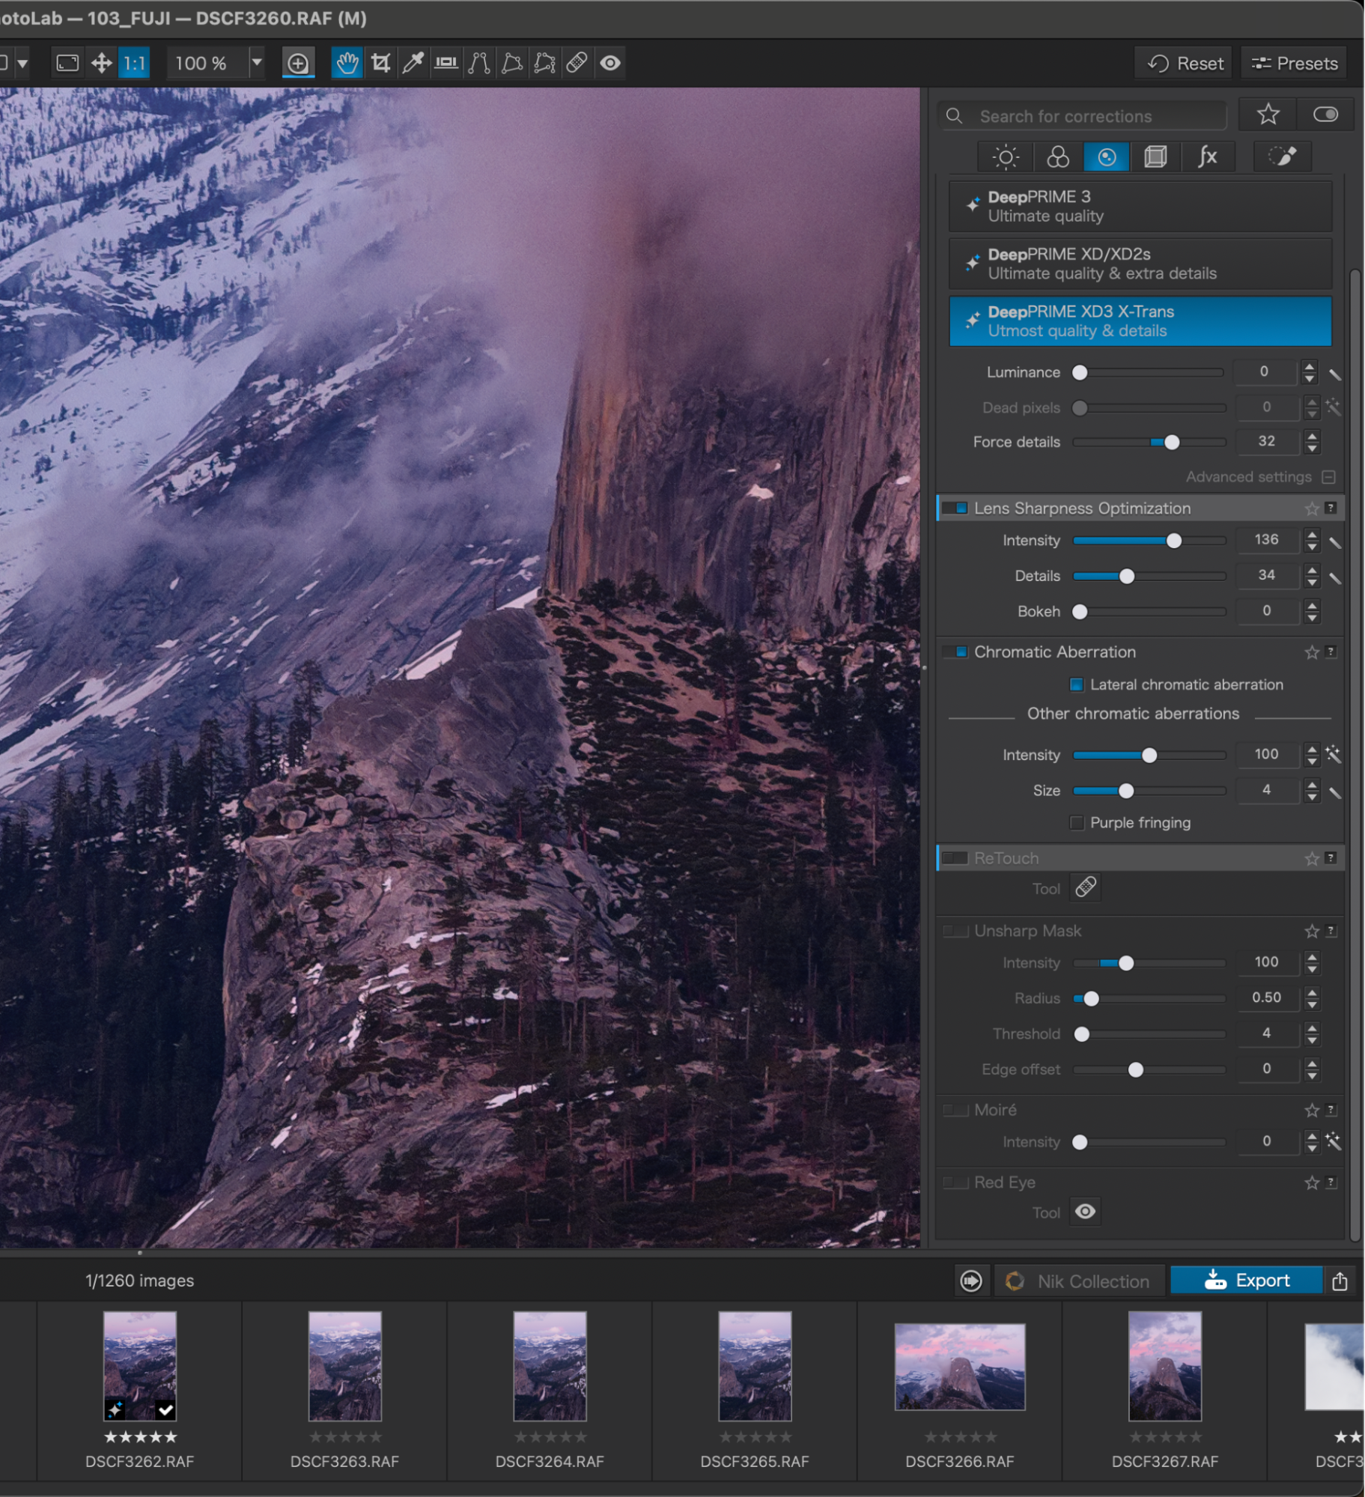Select the Crop tool

click(382, 63)
